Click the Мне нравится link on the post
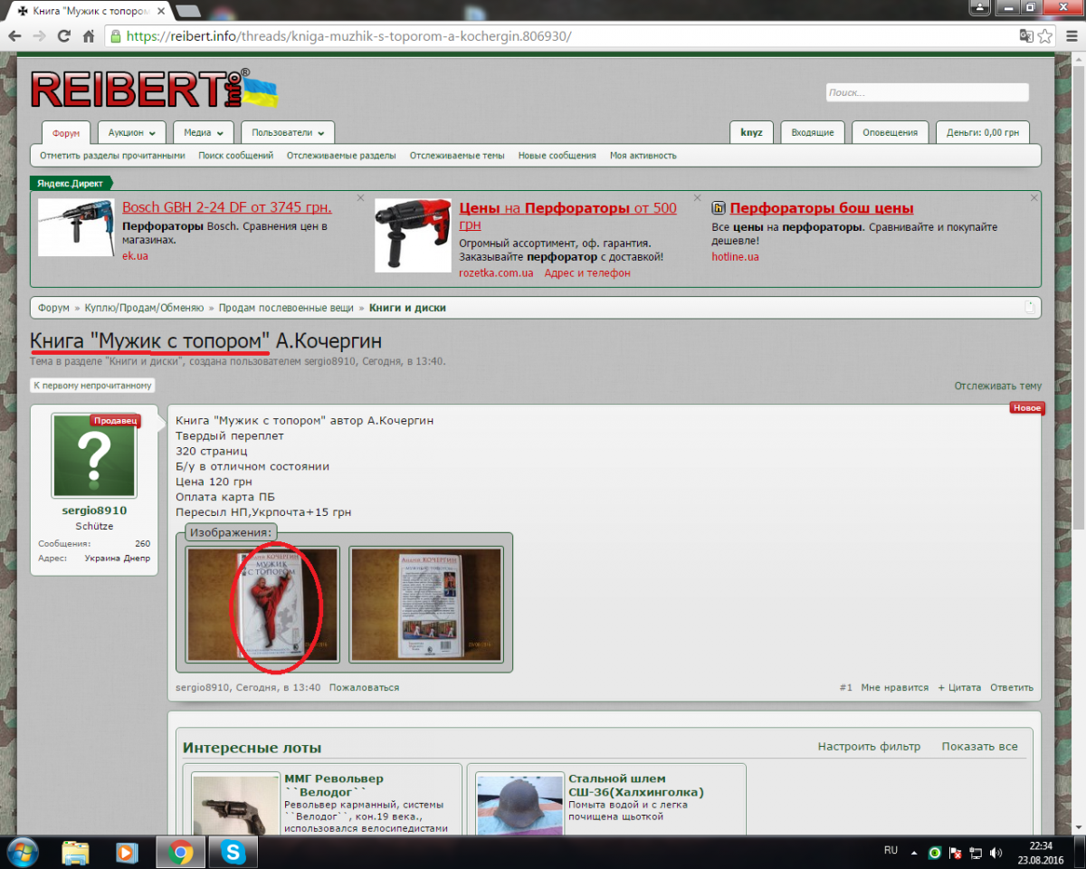Screen dimensions: 1086x869 click(x=894, y=687)
